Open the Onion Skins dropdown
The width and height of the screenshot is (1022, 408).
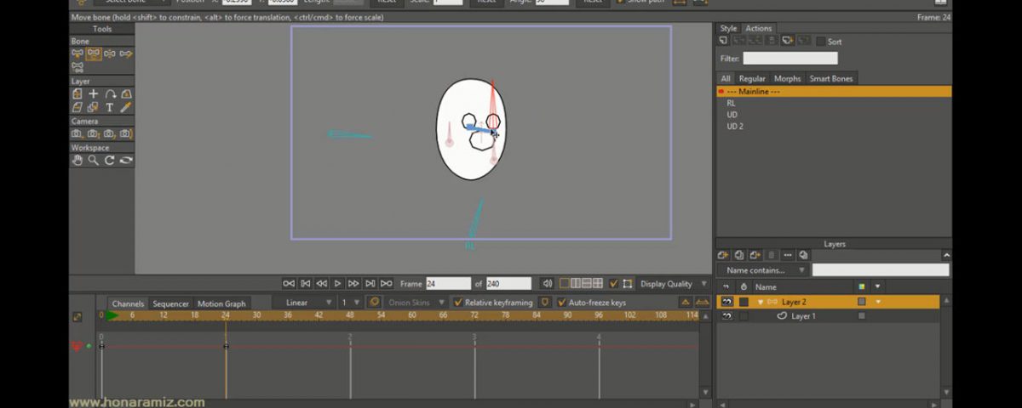point(416,303)
